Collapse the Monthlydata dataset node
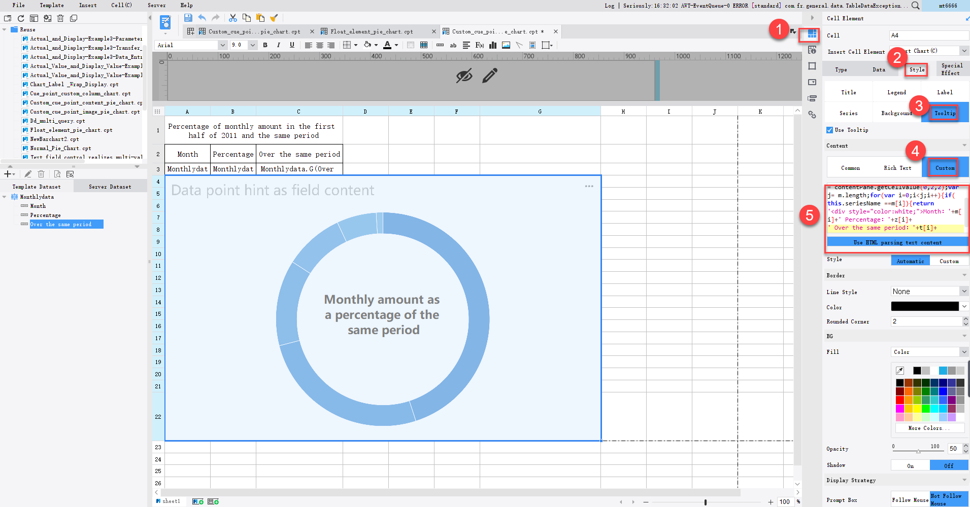The height and width of the screenshot is (507, 970). pos(5,197)
